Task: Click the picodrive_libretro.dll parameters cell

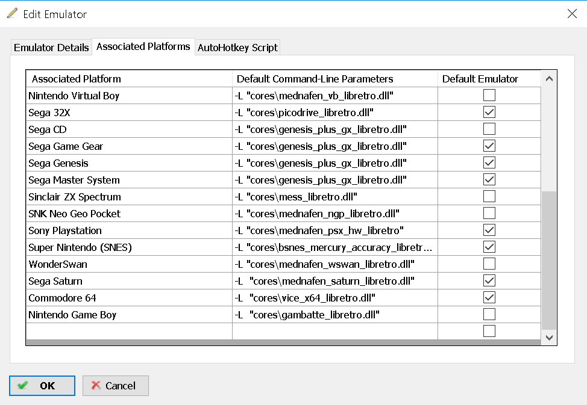Action: [x=335, y=113]
